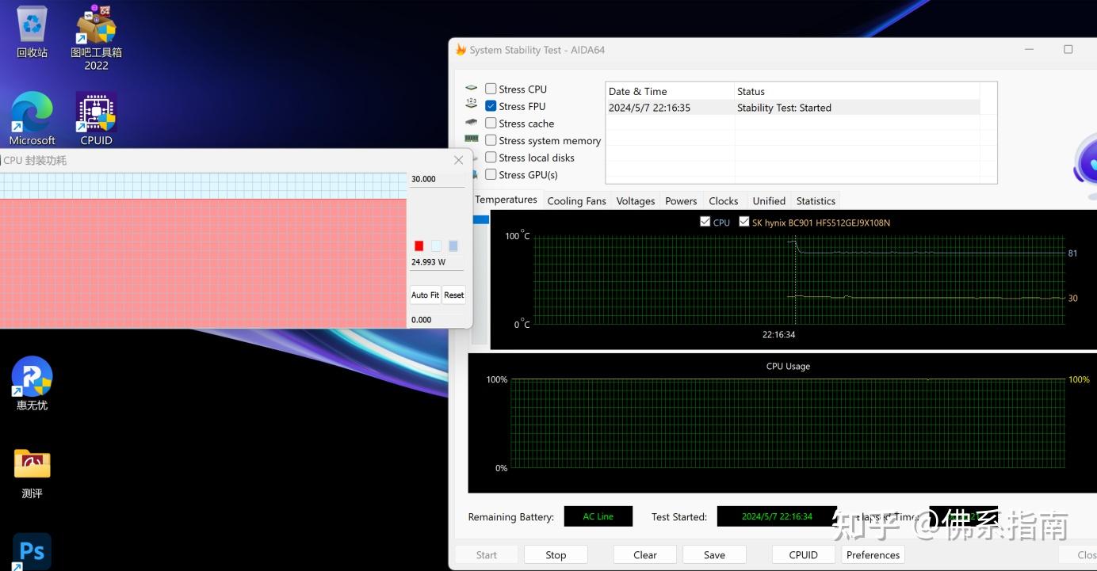The image size is (1097, 571).
Task: Pick the light blue swatch in the power graph
Action: [436, 246]
